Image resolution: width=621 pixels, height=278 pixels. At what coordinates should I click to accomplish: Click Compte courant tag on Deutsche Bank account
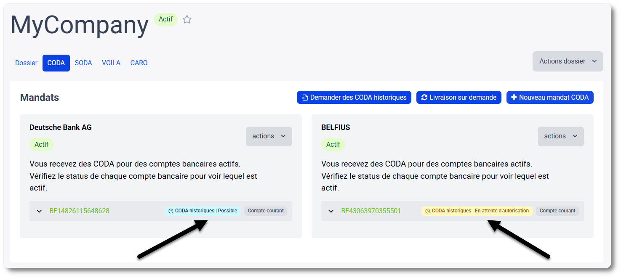266,211
